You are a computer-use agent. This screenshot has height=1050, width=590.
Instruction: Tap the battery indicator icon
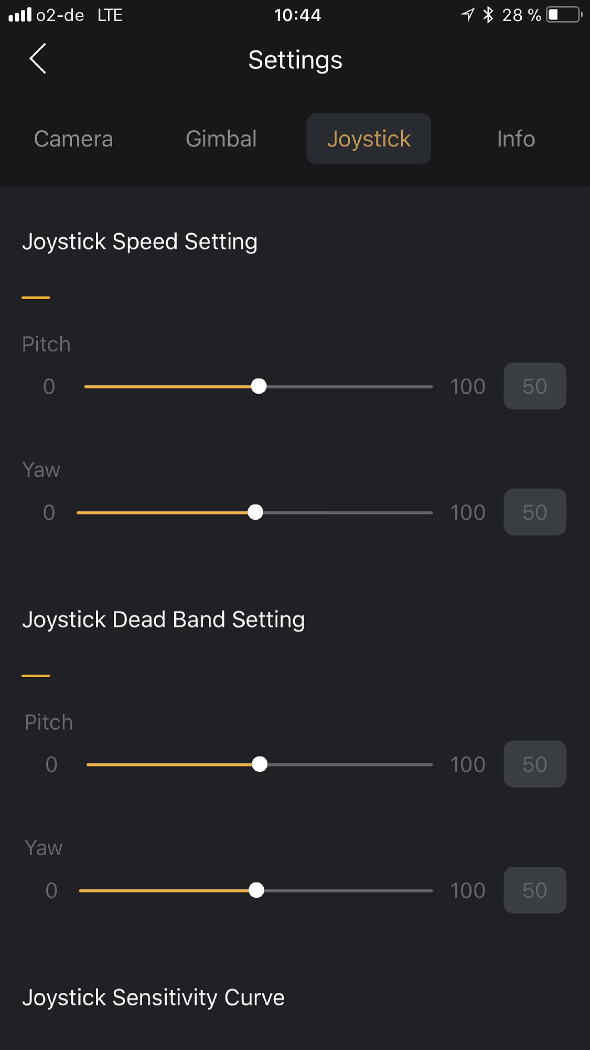[x=564, y=15]
